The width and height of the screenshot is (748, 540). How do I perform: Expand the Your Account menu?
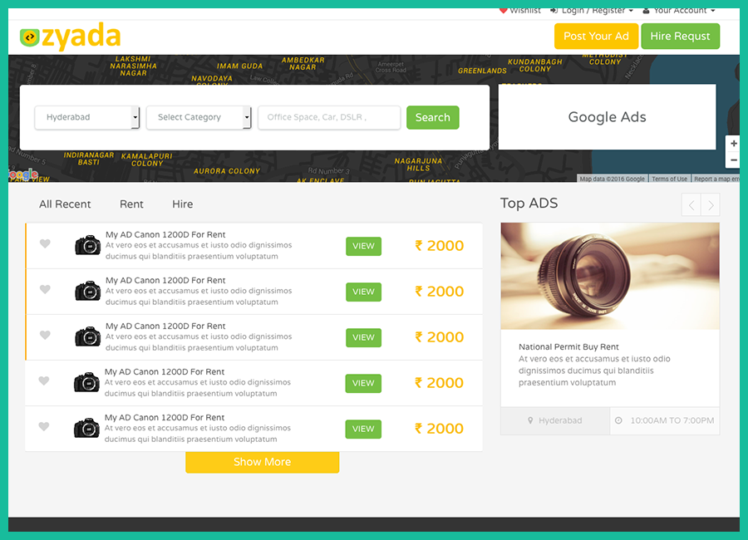tap(679, 10)
